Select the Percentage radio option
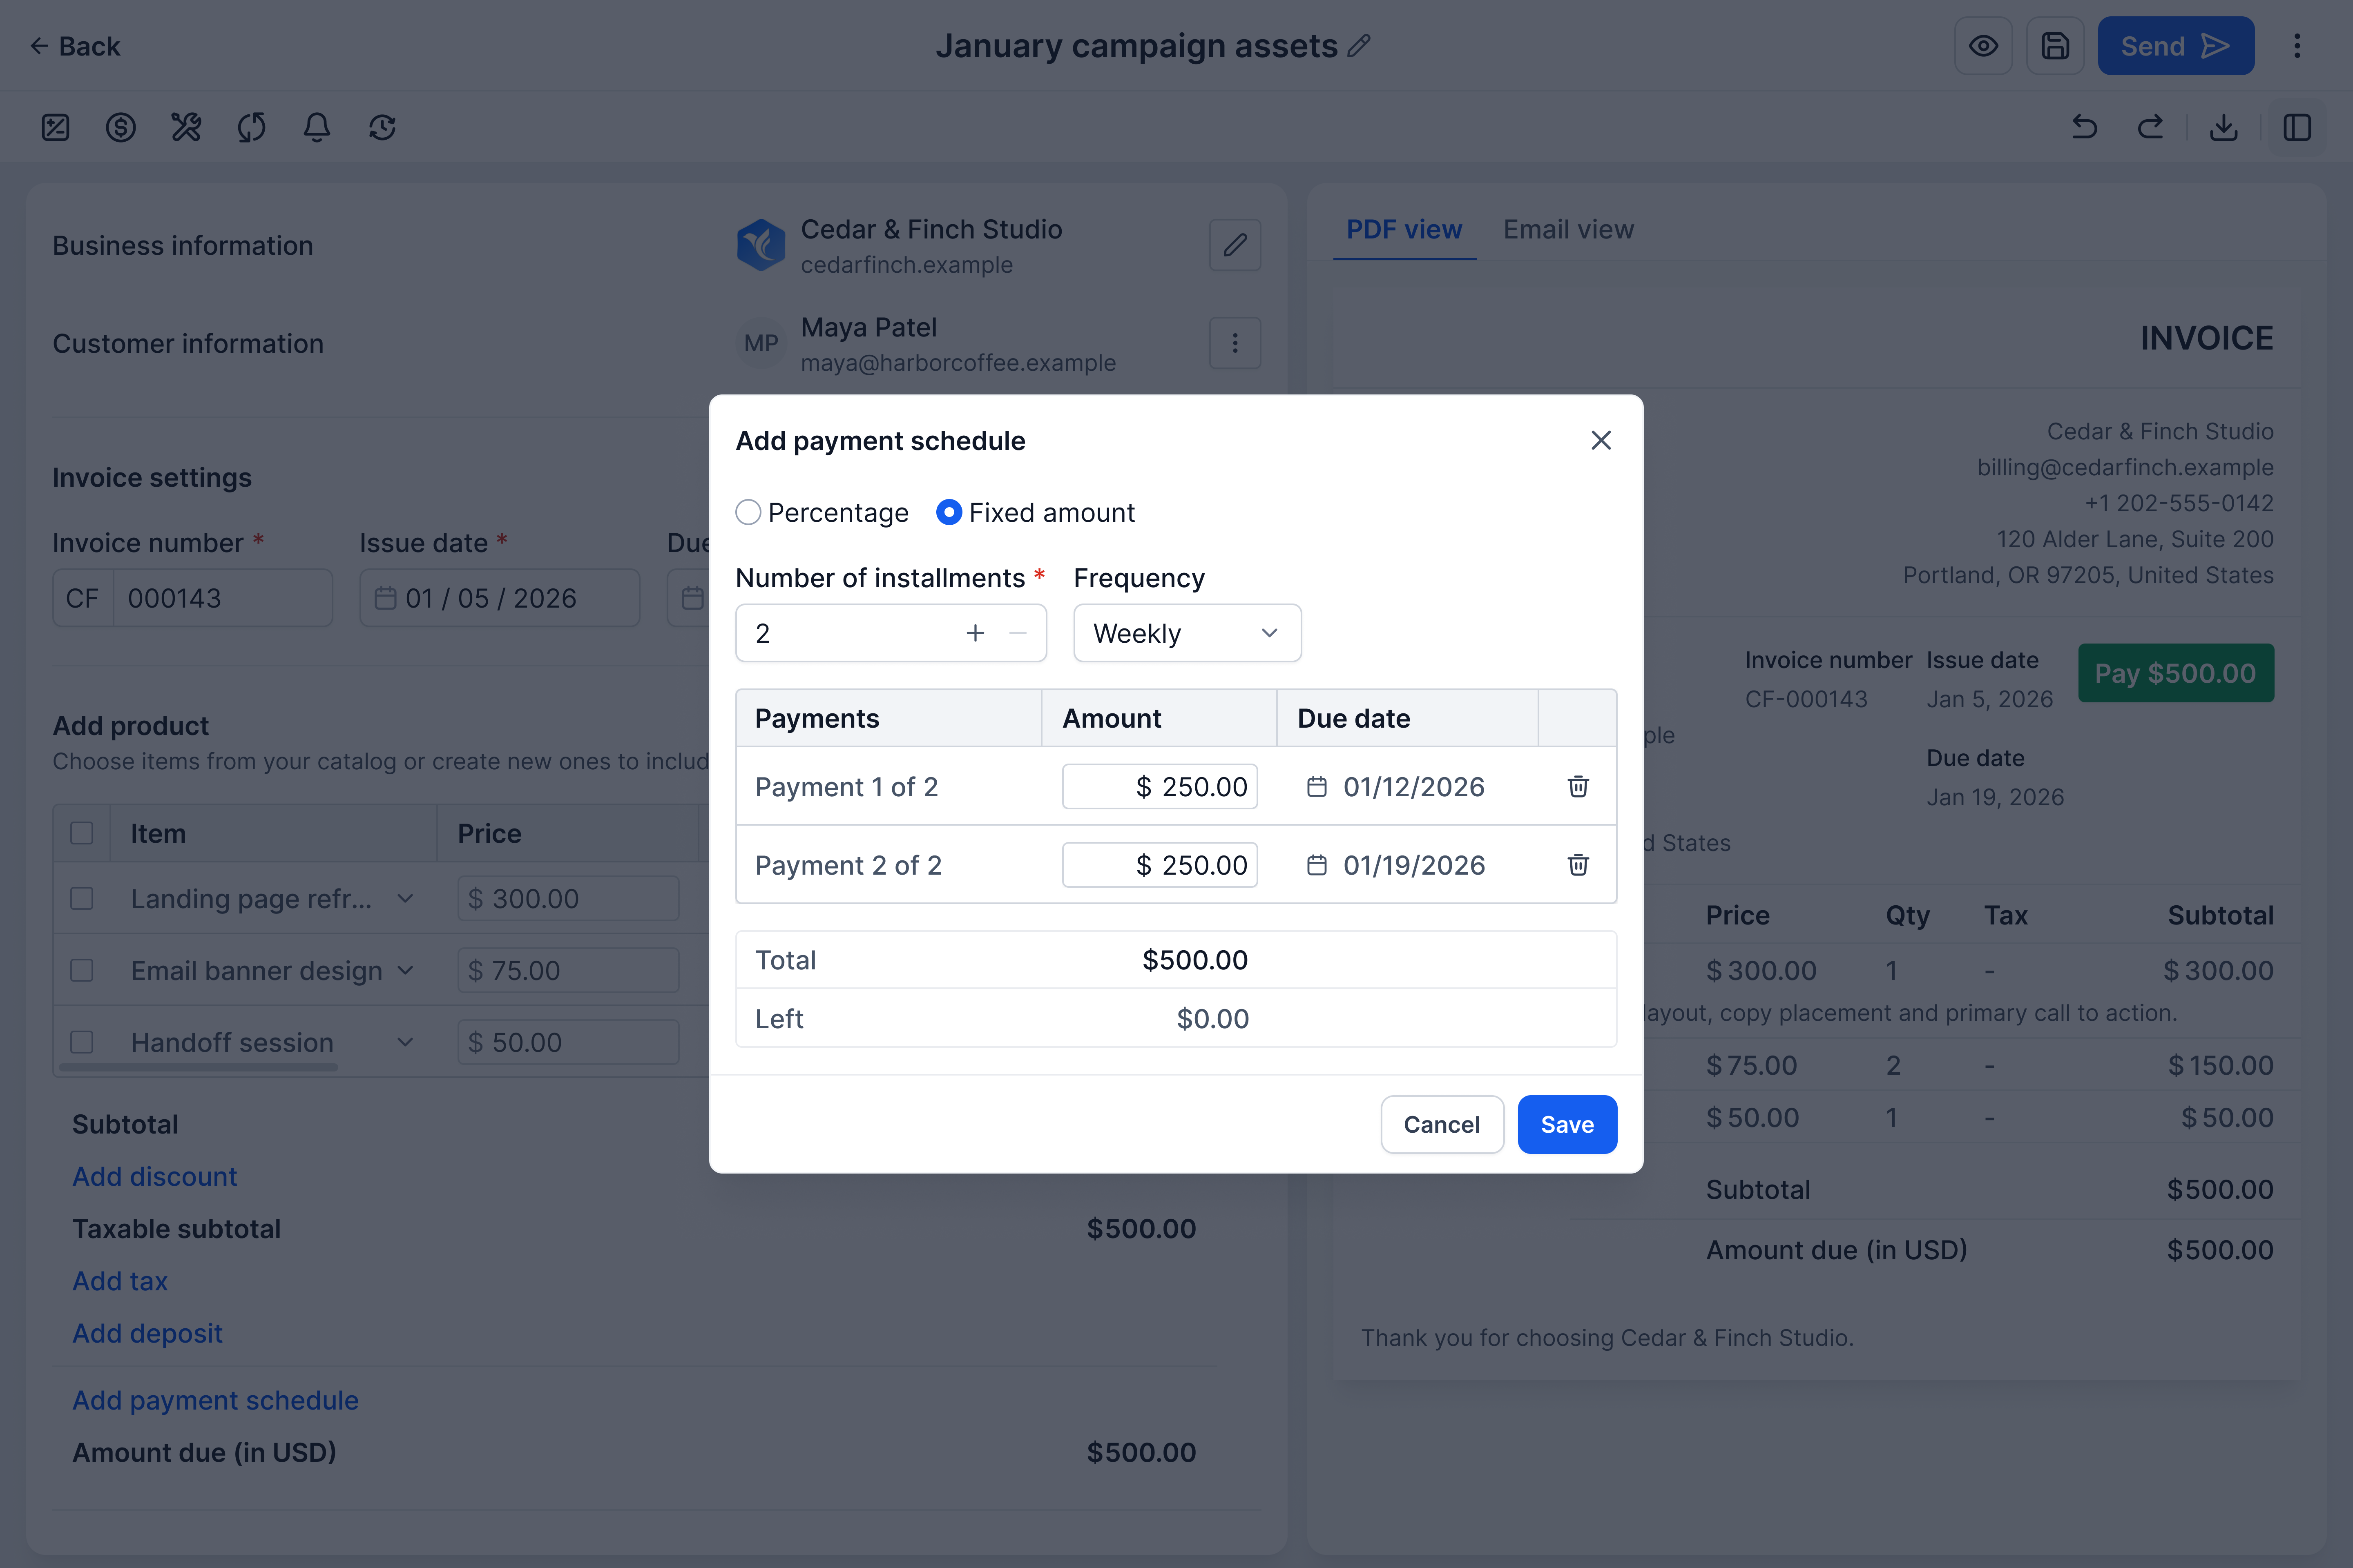Screen dimensions: 2353x1568 [x=748, y=512]
